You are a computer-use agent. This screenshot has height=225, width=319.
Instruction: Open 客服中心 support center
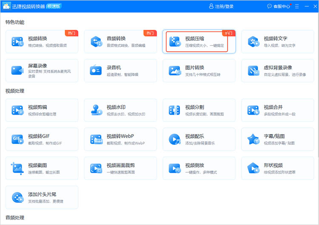tap(282, 6)
